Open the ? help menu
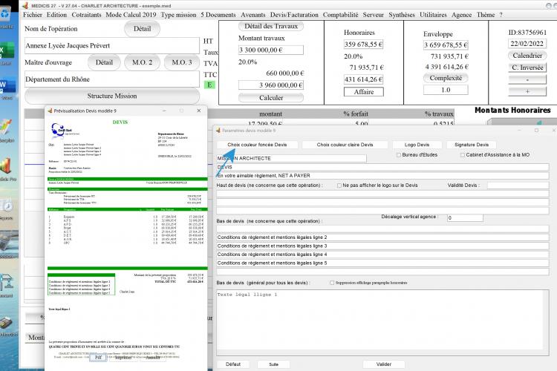Screen dimensions: 557x371 click(x=501, y=15)
